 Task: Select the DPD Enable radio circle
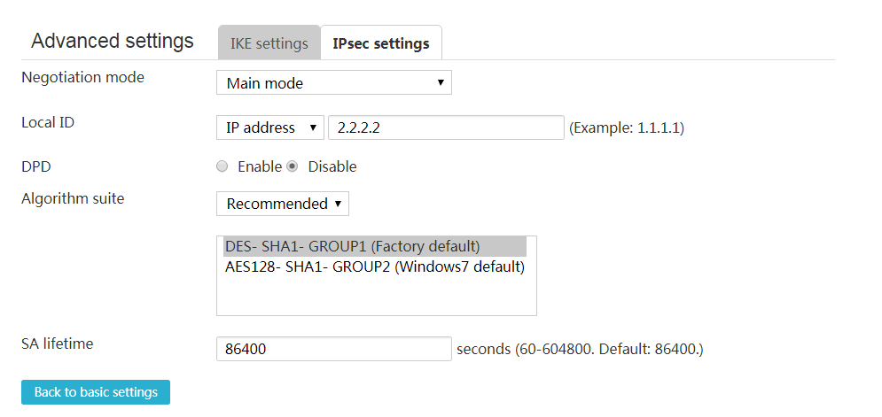click(x=222, y=166)
